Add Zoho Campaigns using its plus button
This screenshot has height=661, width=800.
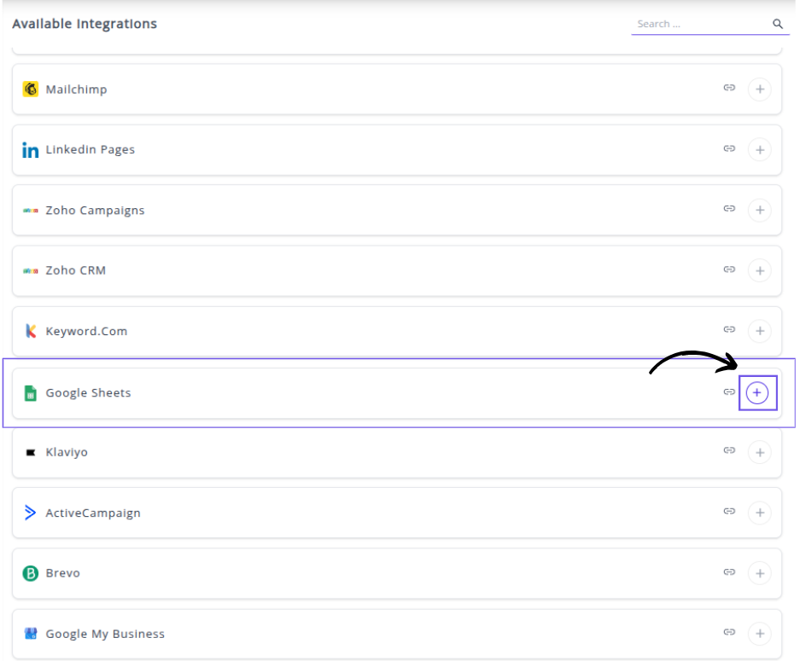tap(759, 210)
